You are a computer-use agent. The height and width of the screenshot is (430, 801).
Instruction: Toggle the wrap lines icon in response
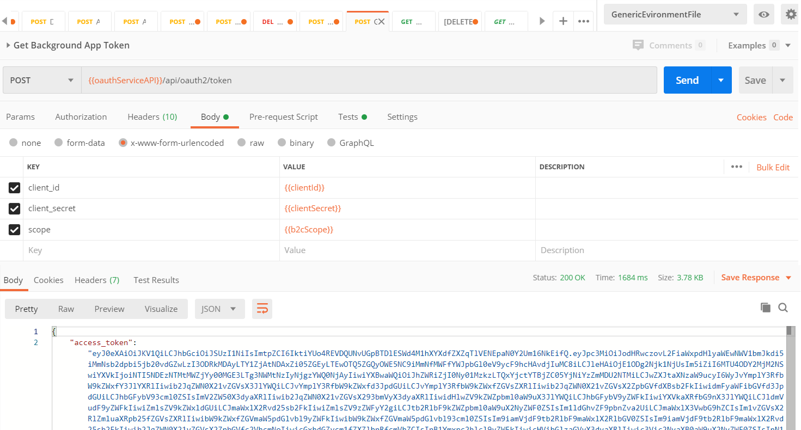tap(262, 309)
